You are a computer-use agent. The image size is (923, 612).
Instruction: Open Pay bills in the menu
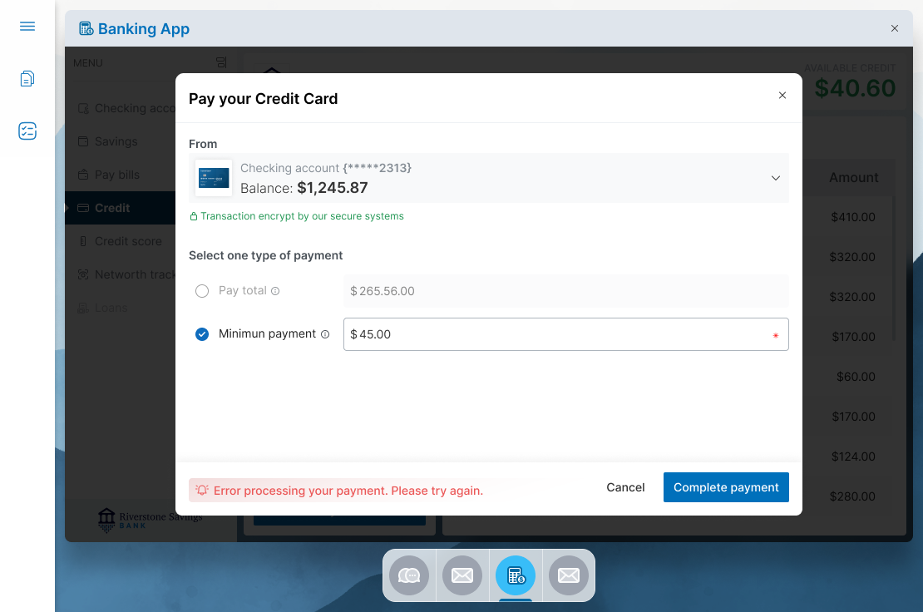click(x=120, y=175)
